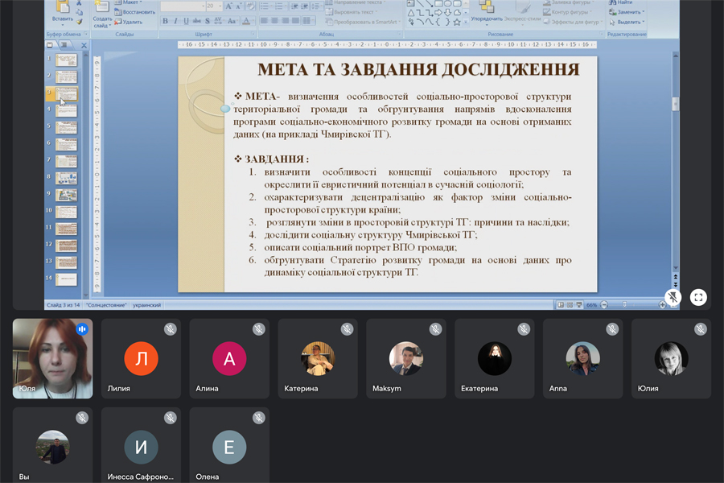Expand the Выделить select dropdown
Viewport: 724px width, 483px height.
630,22
